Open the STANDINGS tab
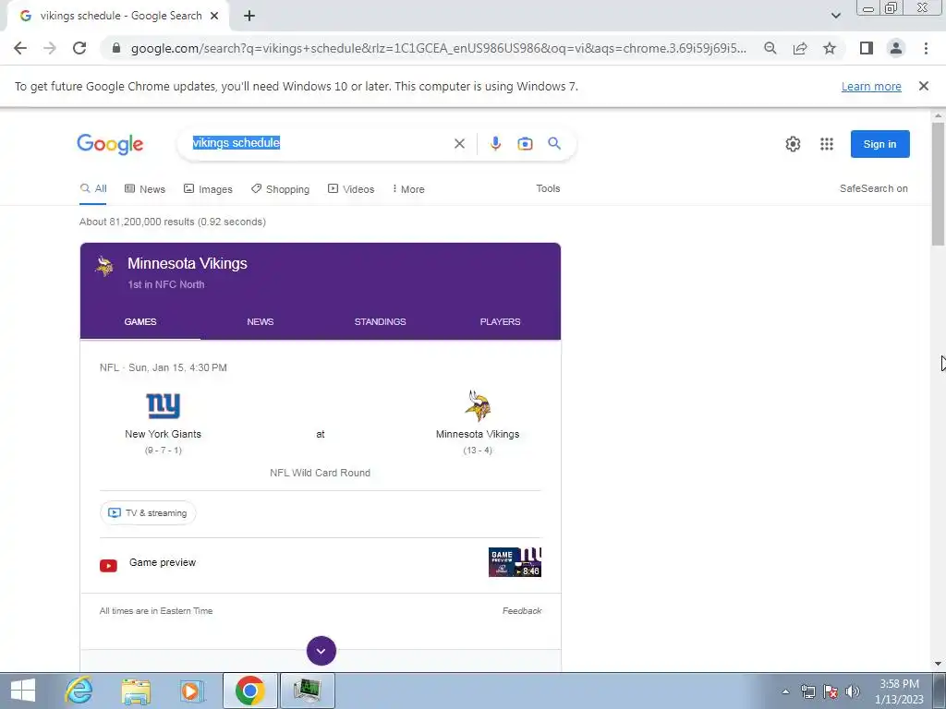Viewport: 946px width, 709px height. [380, 322]
